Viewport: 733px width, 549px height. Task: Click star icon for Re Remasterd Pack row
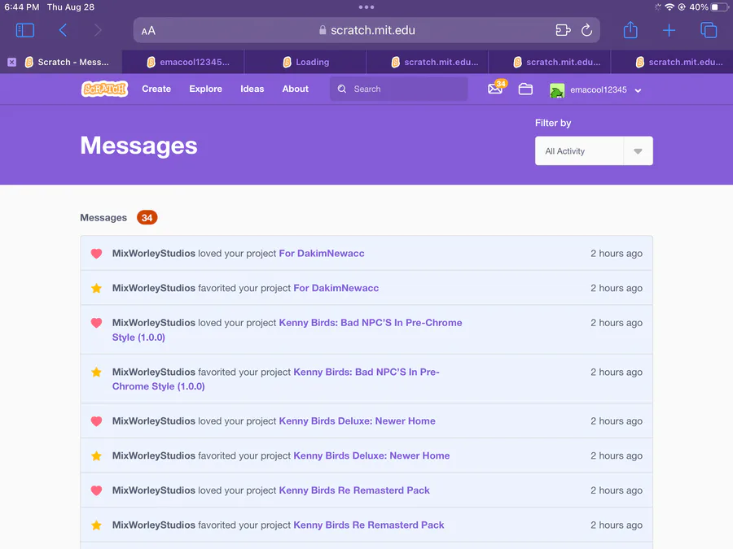96,525
